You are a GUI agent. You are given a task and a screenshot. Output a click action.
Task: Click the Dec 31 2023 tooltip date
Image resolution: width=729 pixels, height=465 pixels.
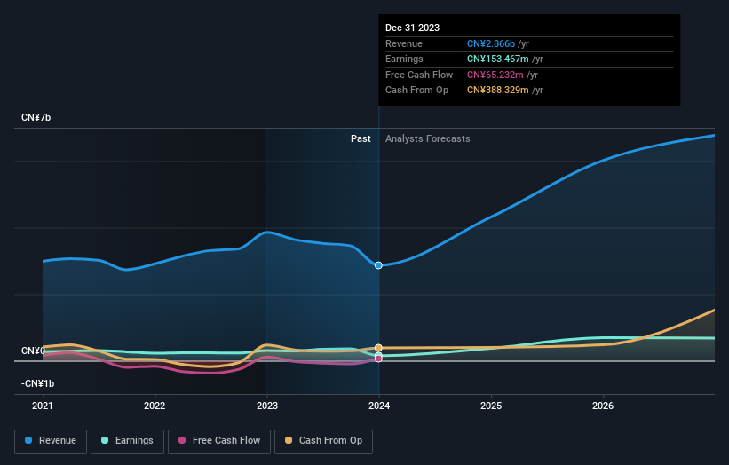pyautogui.click(x=412, y=28)
